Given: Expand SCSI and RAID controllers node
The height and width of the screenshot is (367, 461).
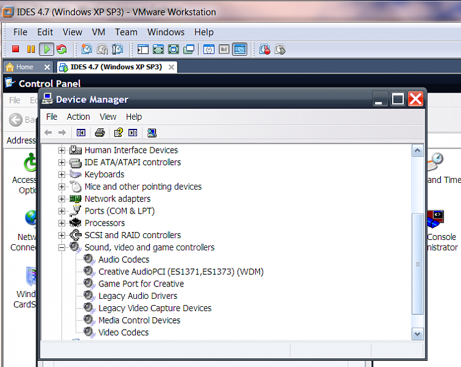Looking at the screenshot, I should (x=61, y=235).
